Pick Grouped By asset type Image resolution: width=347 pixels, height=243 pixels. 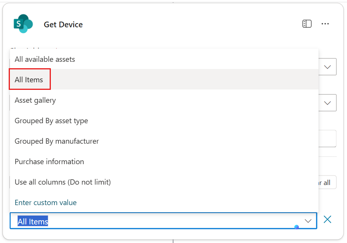[x=51, y=120]
